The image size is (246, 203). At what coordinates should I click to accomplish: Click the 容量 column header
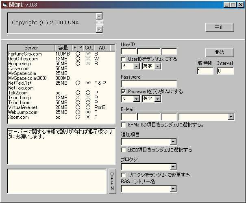[x=63, y=48]
